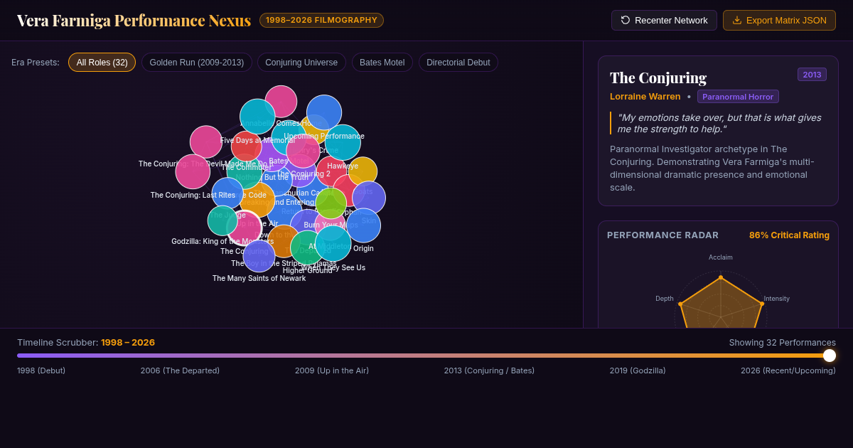Screen dimensions: 853x448
Task: Choose the Bates Motel era preset
Action: (382, 63)
